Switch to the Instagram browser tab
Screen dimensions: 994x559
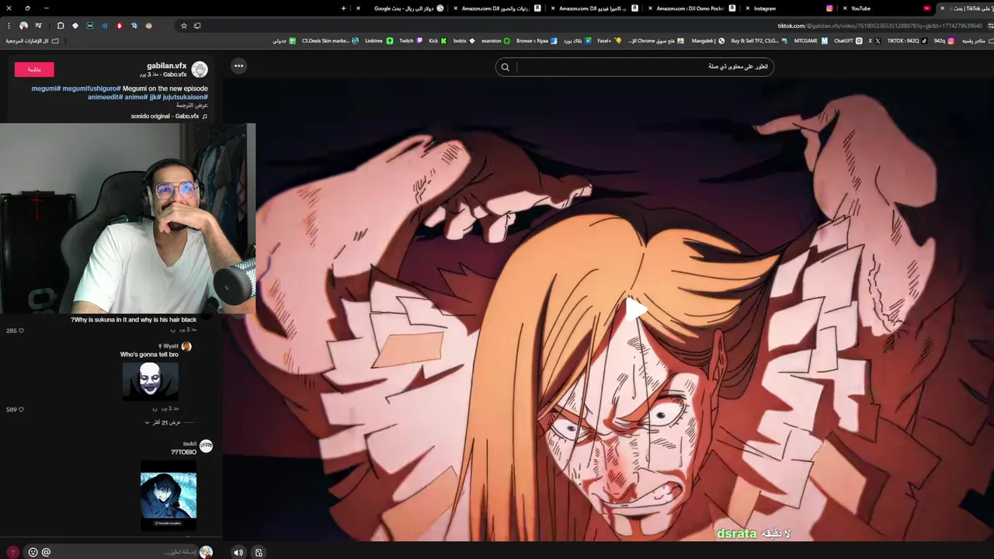click(x=788, y=9)
